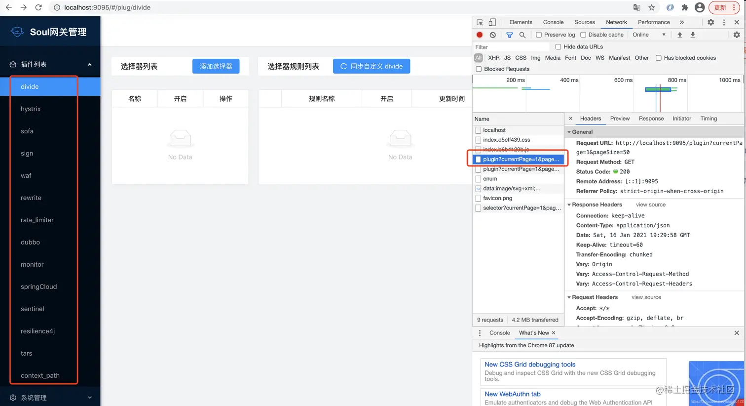Open the Timing tab of the request
746x406 pixels.
point(709,119)
